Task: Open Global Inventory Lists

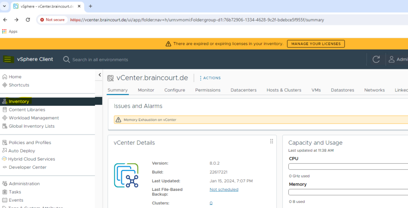Action: click(x=31, y=126)
